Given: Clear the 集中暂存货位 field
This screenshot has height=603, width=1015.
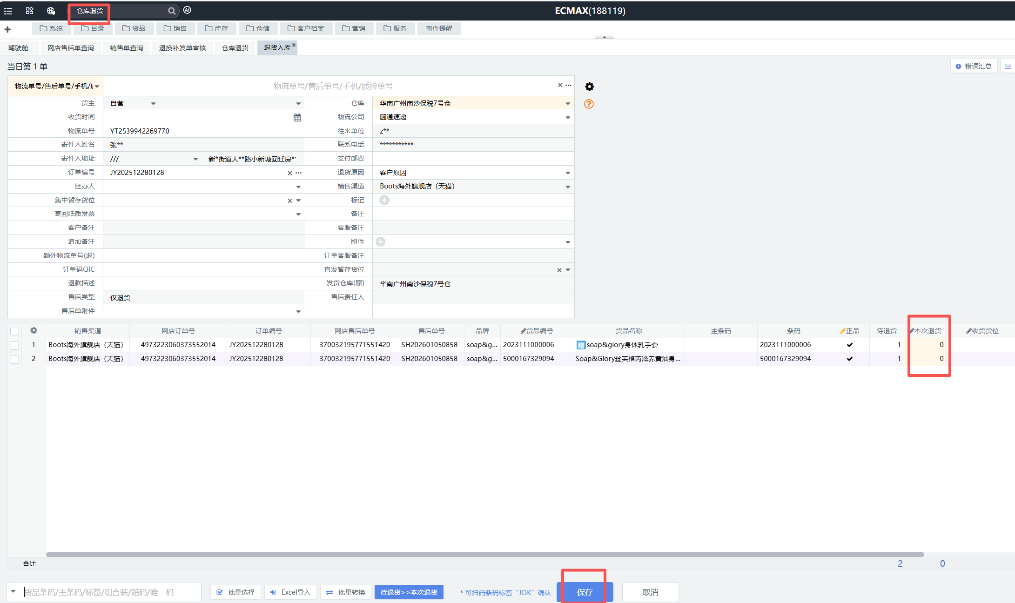Looking at the screenshot, I should coord(289,201).
